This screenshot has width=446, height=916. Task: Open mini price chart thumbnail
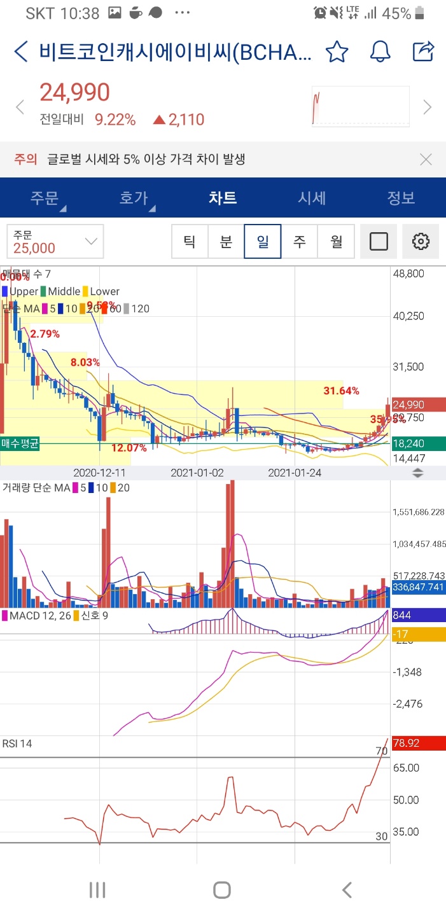point(361,106)
